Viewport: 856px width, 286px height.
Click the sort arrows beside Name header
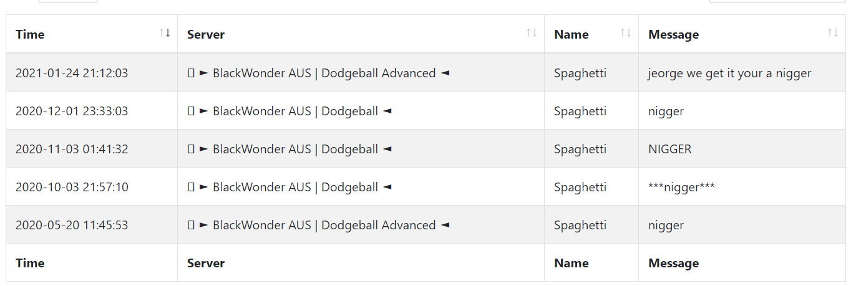(626, 33)
